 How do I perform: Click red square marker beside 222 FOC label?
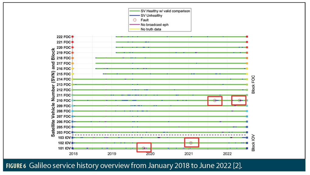click(x=72, y=37)
